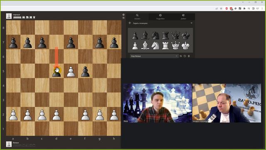Click the black pawn on e7
The height and width of the screenshot is (150, 266).
point(71,42)
